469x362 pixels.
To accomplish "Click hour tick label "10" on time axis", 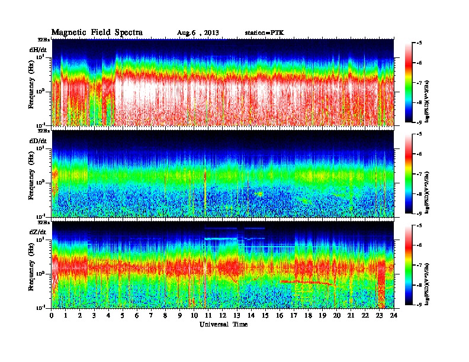I will [194, 315].
